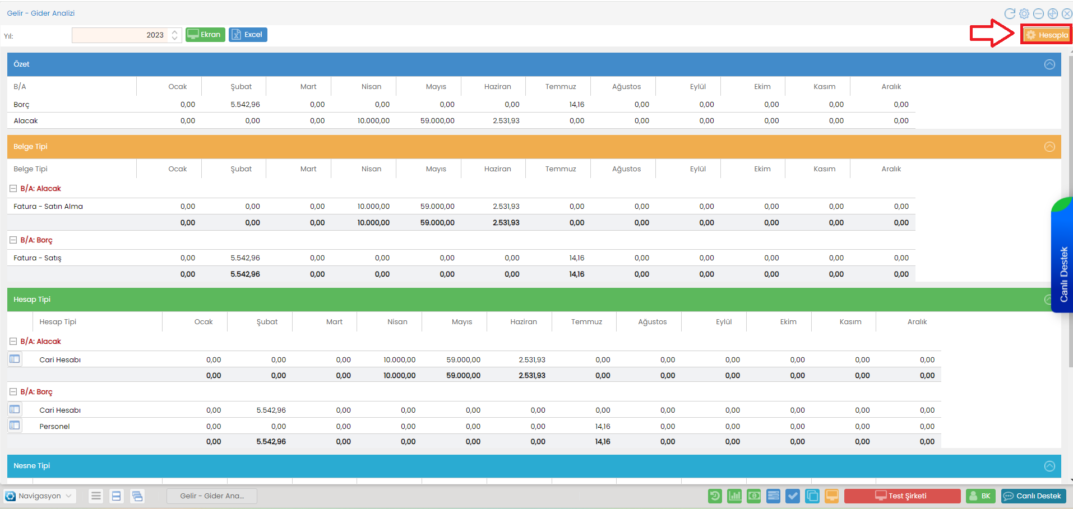Click Personel row label in Hesap Tipi

tap(54, 427)
